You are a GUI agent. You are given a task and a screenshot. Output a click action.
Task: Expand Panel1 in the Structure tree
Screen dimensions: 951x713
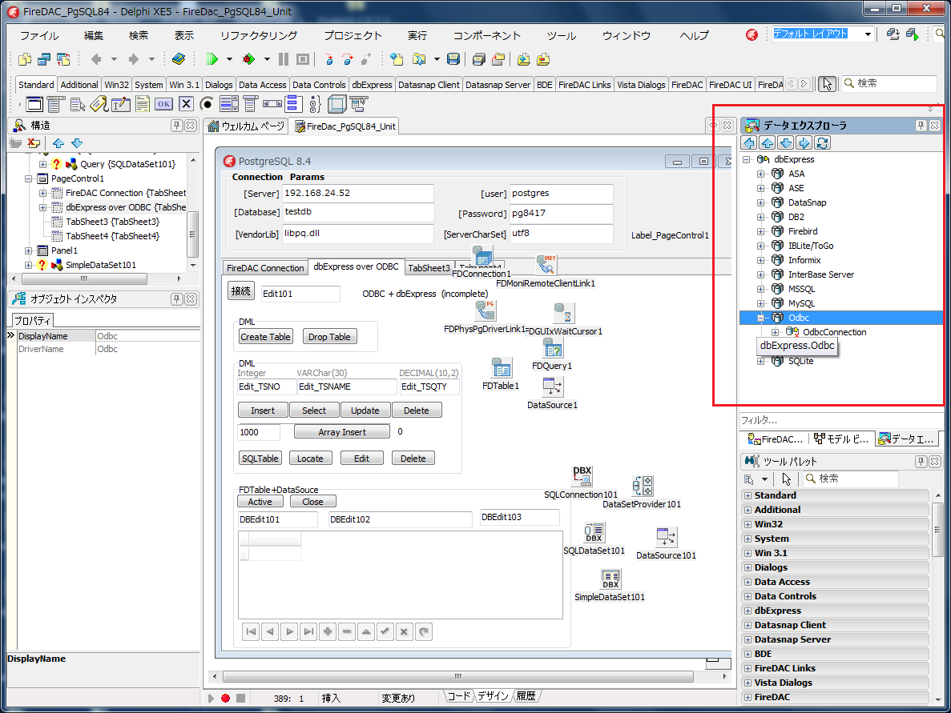(x=29, y=250)
